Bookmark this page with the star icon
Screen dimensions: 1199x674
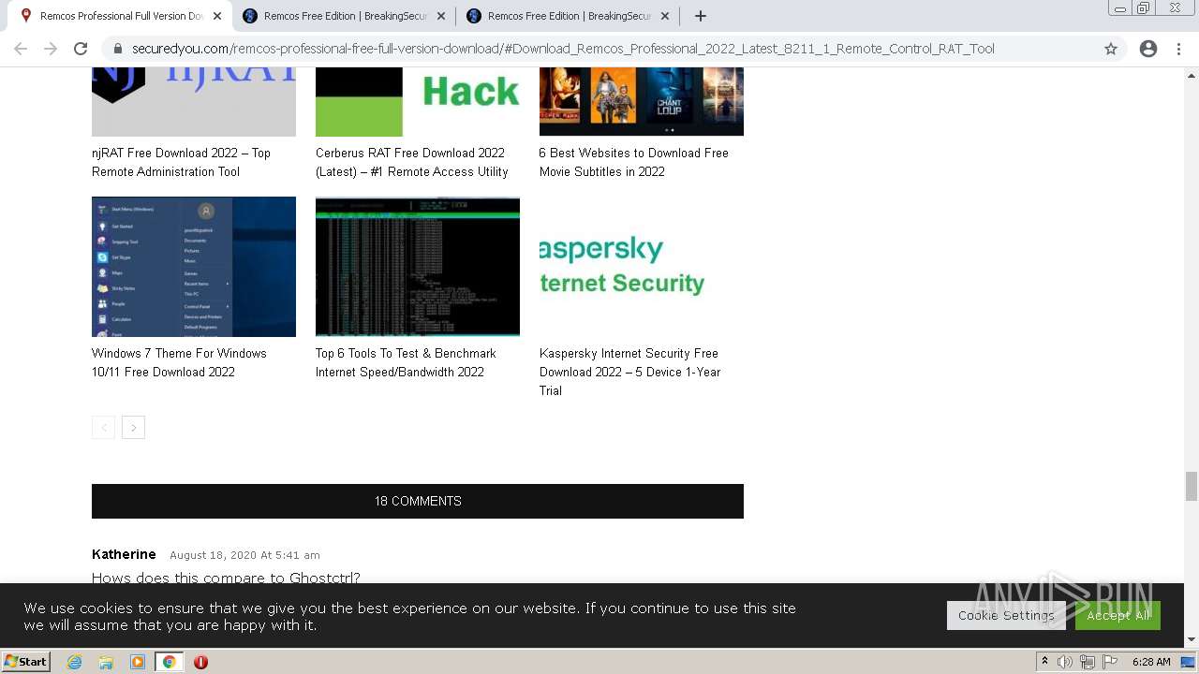[1111, 49]
